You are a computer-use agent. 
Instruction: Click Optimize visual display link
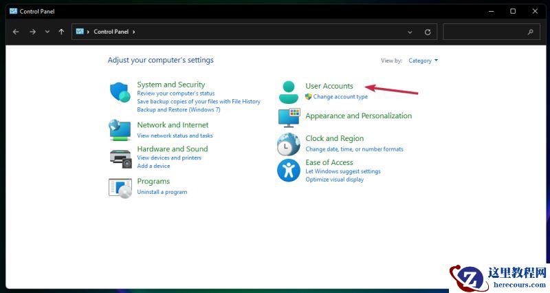coord(334,180)
